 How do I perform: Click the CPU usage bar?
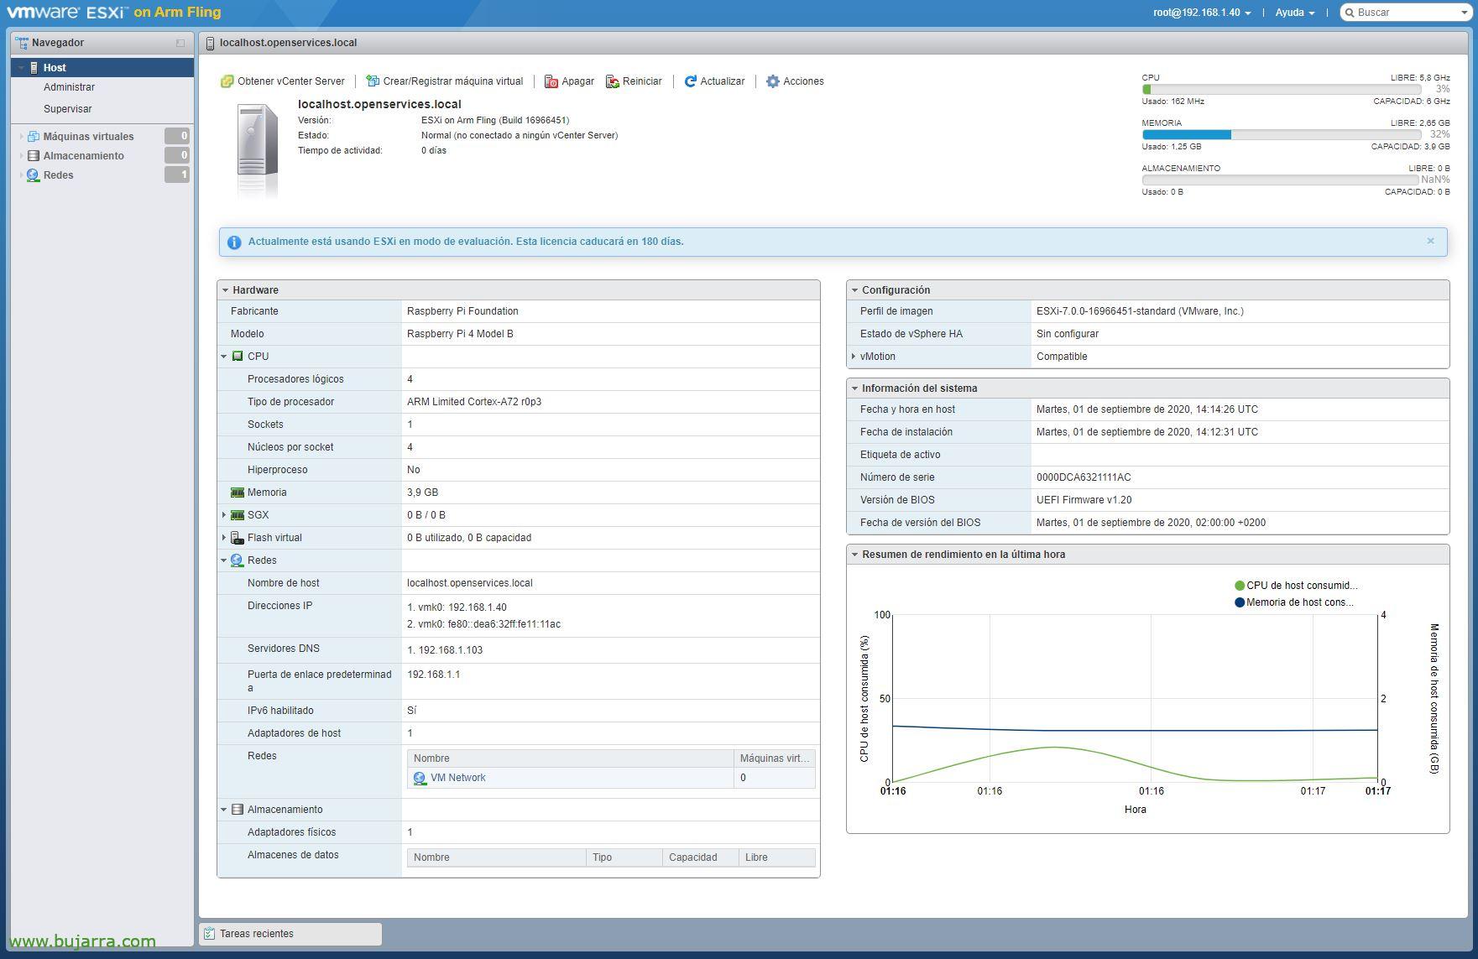[x=1281, y=89]
